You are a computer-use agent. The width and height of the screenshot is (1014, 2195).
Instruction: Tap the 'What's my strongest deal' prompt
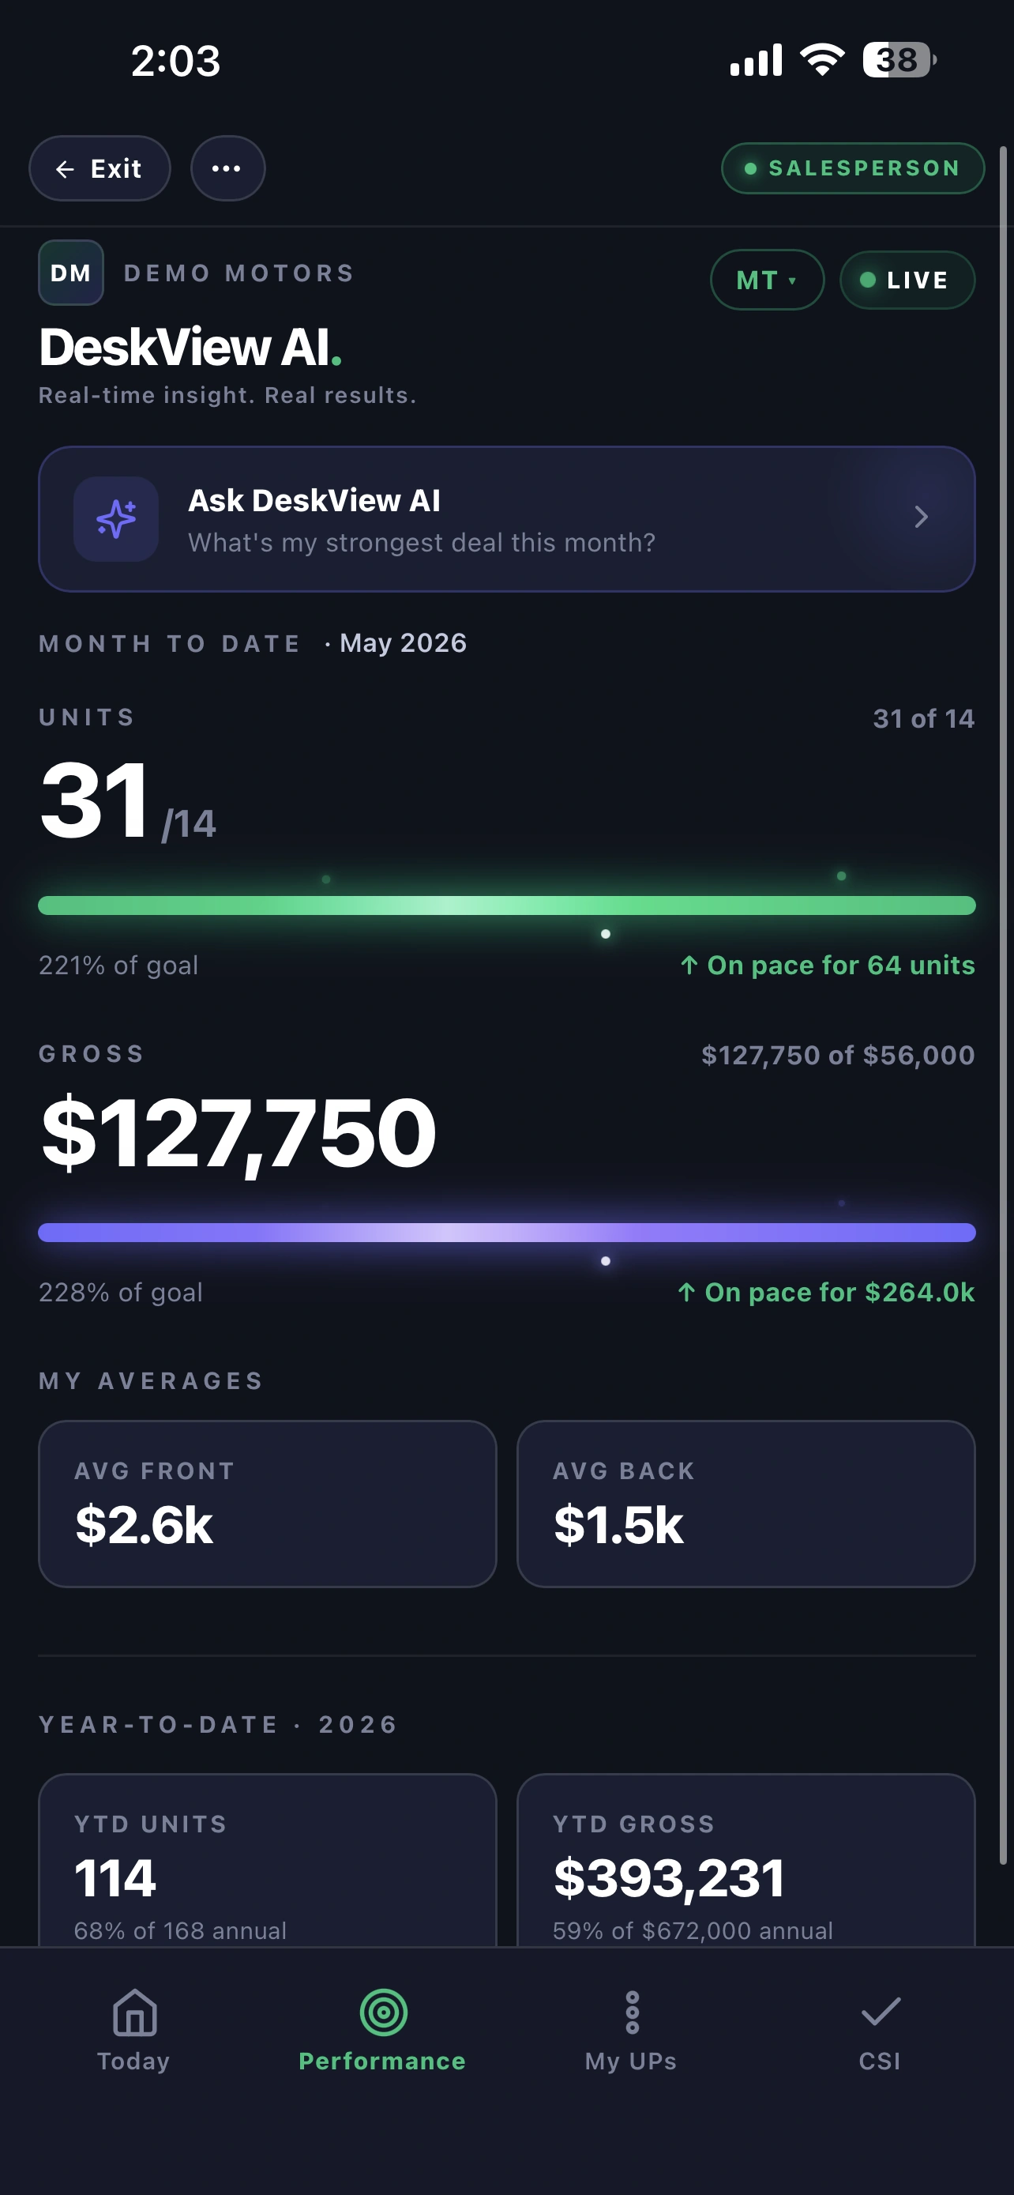coord(422,543)
